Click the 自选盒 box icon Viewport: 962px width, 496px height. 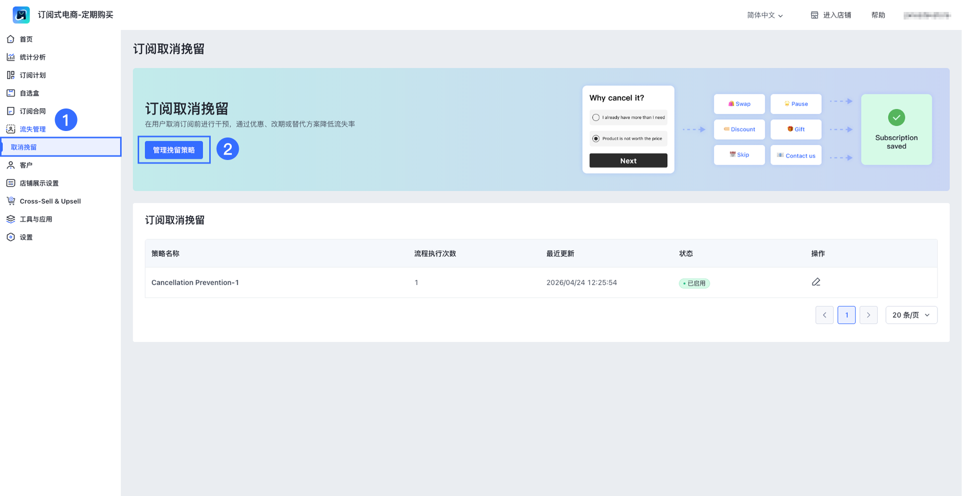point(11,93)
